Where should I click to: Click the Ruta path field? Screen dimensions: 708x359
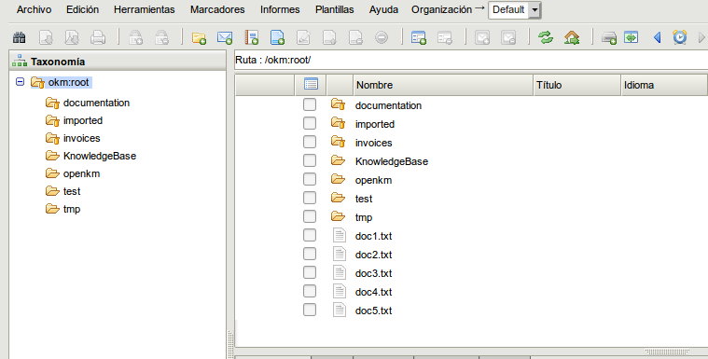coord(471,60)
